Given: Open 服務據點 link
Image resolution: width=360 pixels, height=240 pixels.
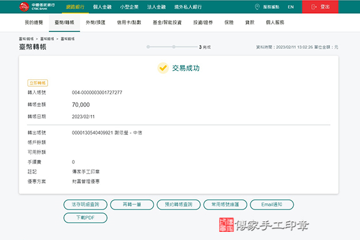Looking at the screenshot, I should click(271, 7).
